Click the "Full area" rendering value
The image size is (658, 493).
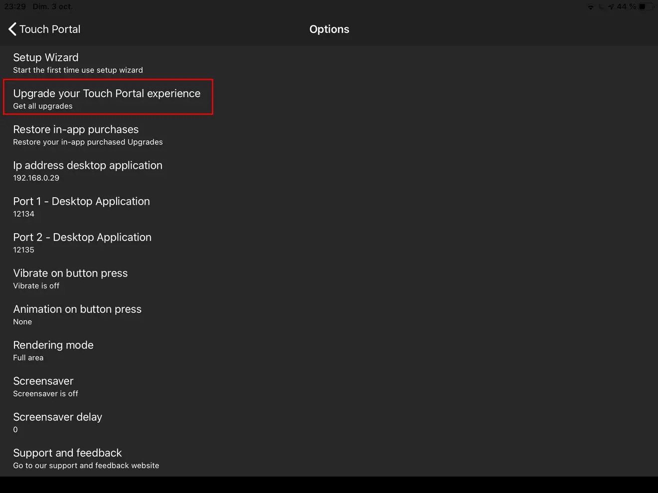[28, 358]
